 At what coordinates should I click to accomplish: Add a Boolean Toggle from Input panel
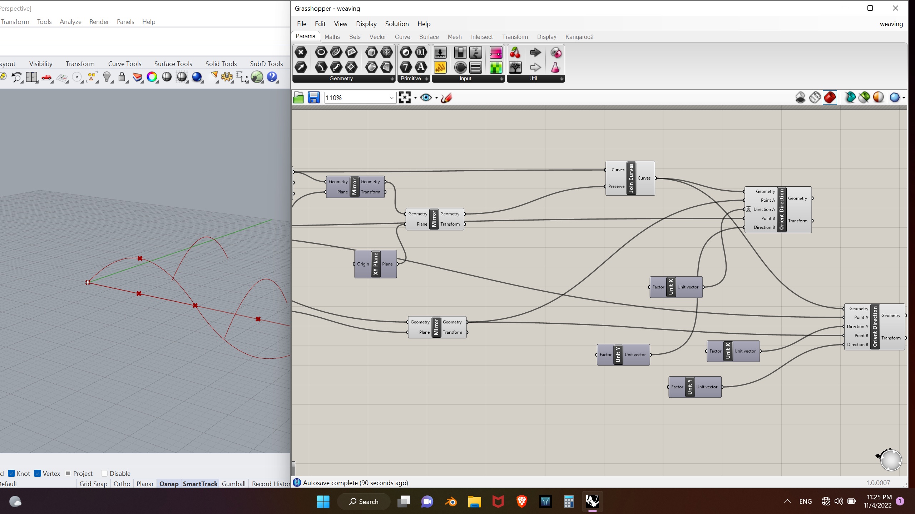(460, 52)
